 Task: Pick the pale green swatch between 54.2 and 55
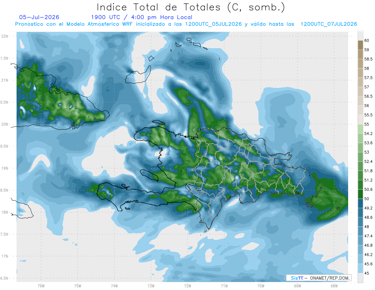(360, 129)
